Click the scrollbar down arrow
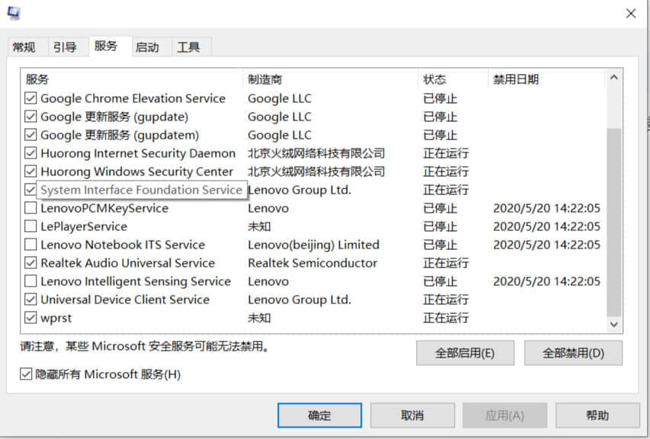Viewport: 650px width, 439px height. 614,324
